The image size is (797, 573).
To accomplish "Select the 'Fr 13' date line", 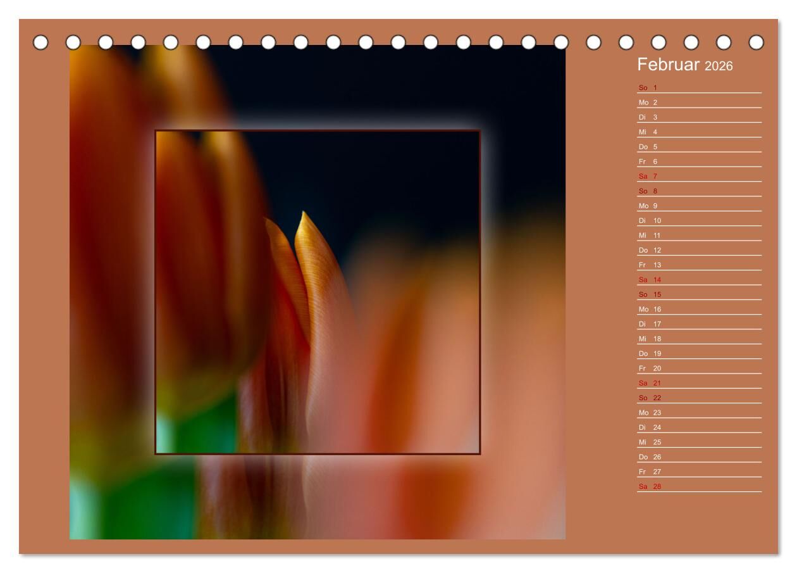I will tap(650, 265).
